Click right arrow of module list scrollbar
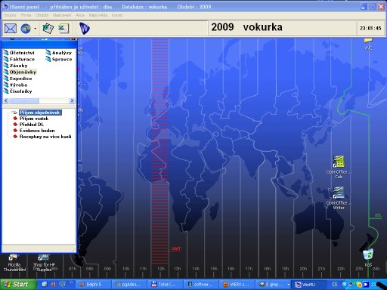Viewport: 387px width, 290px height. click(72, 100)
